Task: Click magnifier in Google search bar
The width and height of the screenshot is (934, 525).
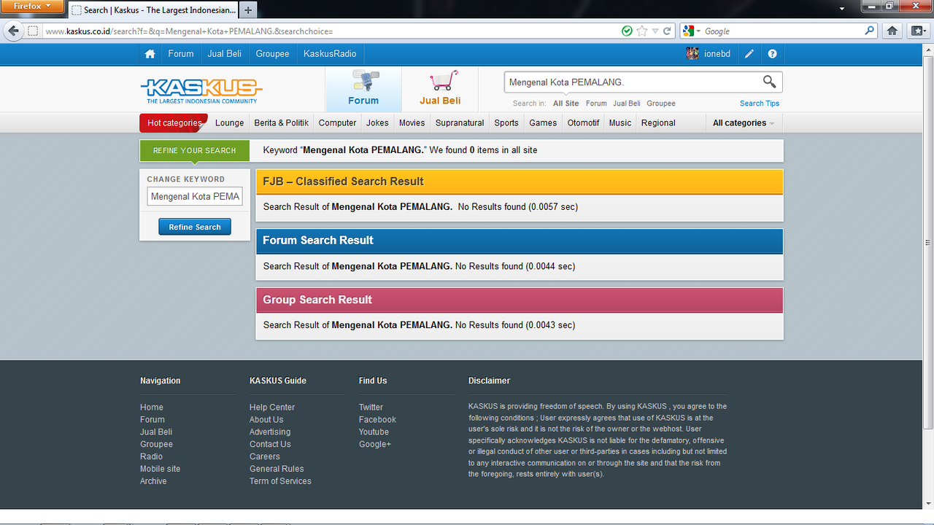Action: pos(869,31)
